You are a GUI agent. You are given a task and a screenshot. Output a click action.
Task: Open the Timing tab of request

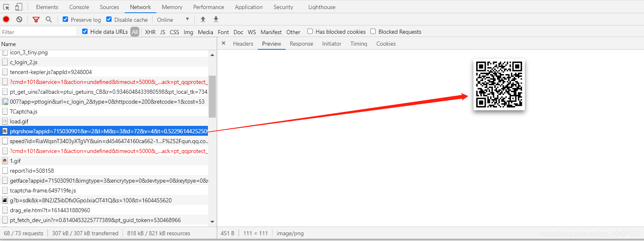(359, 44)
